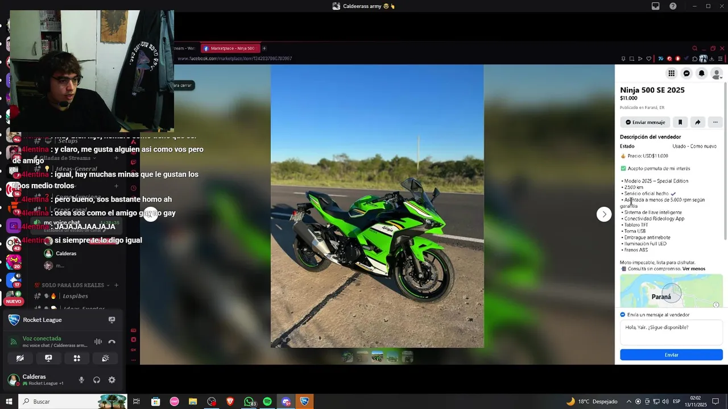Click the Voz conectada status text
Screen dimensions: 728x409
pyautogui.click(x=42, y=339)
